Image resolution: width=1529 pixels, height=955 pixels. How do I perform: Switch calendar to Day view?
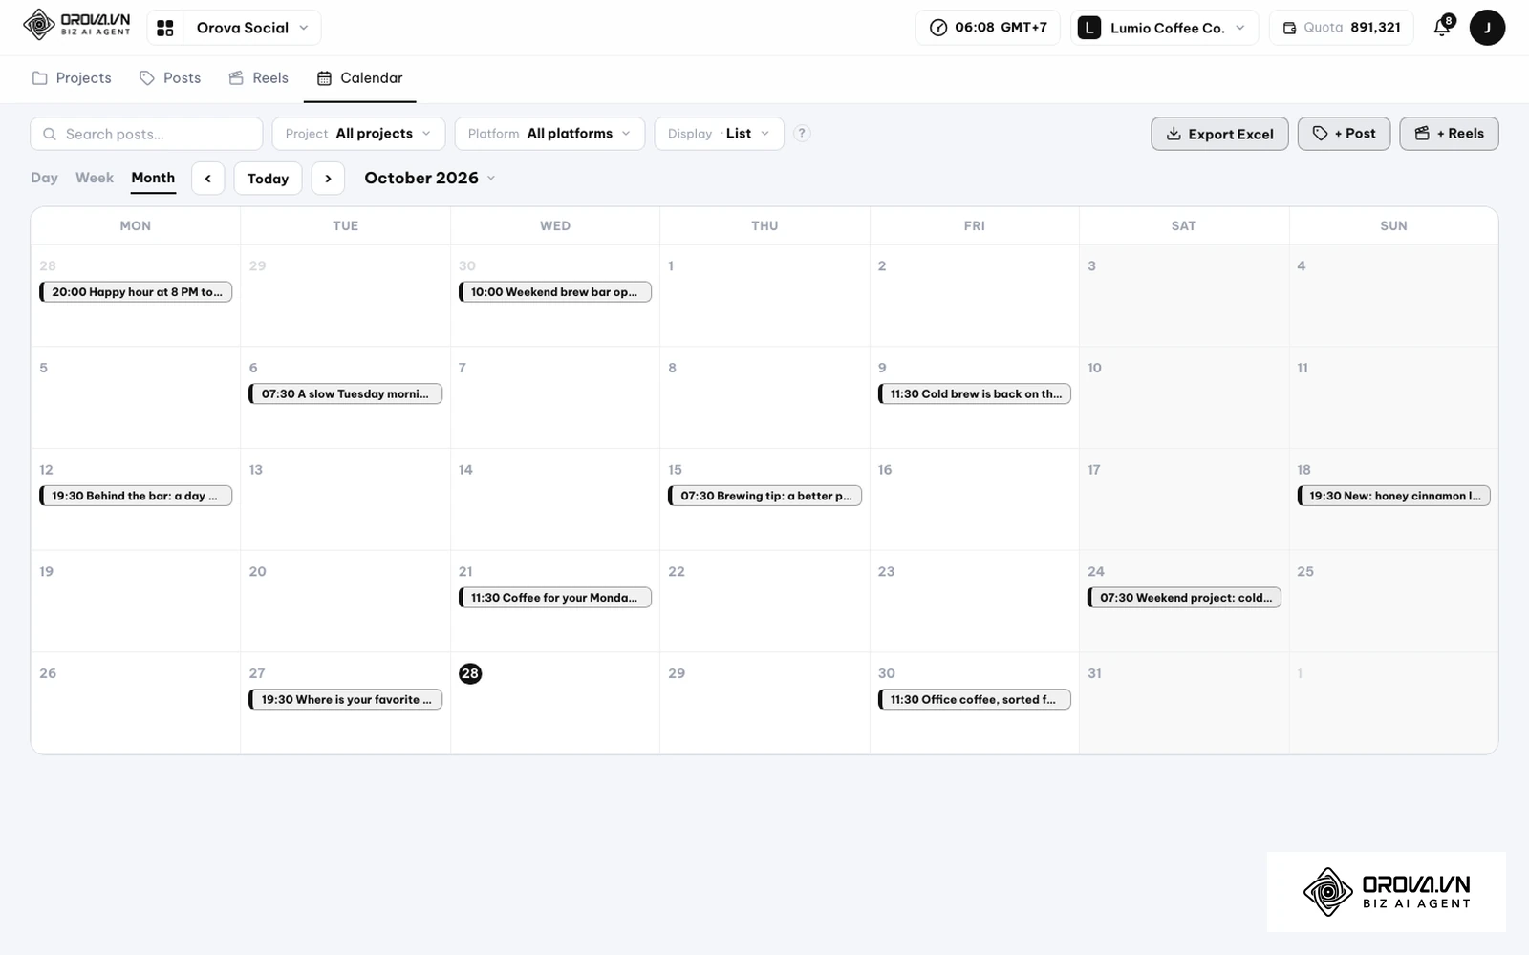point(44,178)
